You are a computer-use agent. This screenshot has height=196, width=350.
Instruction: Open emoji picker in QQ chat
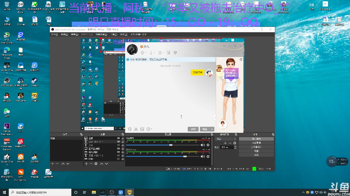pos(130,129)
